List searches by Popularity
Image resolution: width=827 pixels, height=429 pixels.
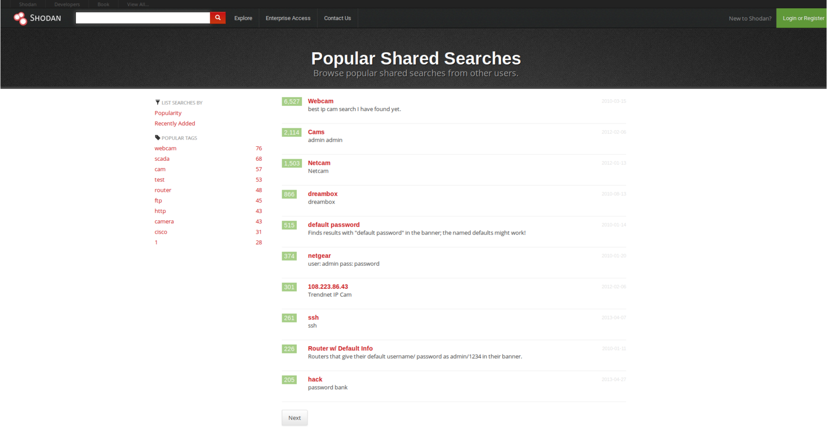[x=168, y=113]
